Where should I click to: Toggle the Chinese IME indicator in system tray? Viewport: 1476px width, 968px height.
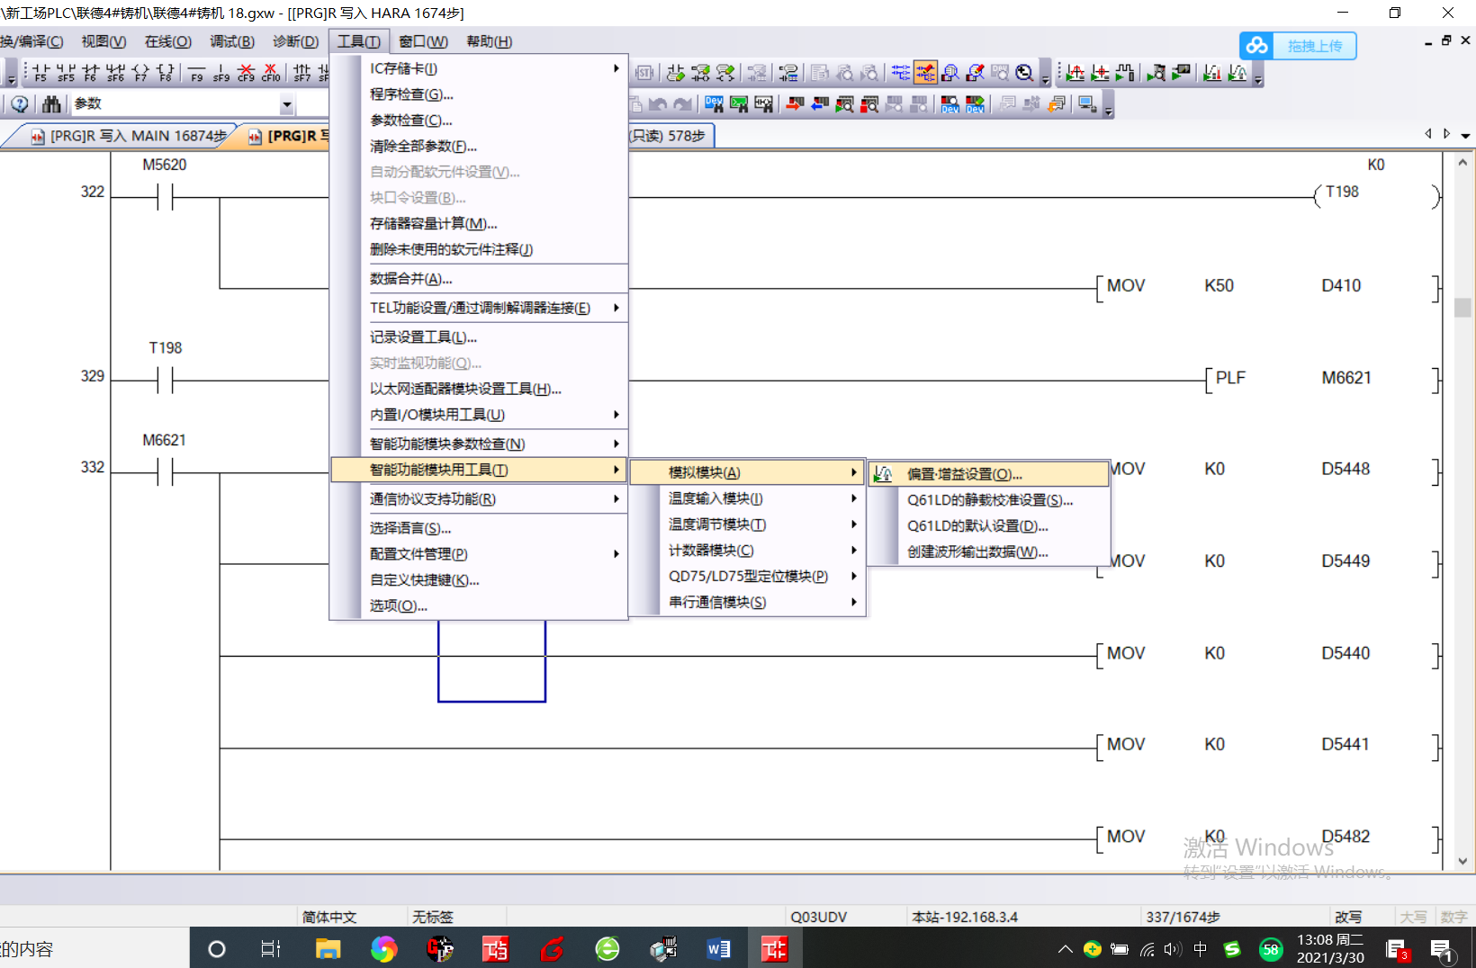[1200, 949]
